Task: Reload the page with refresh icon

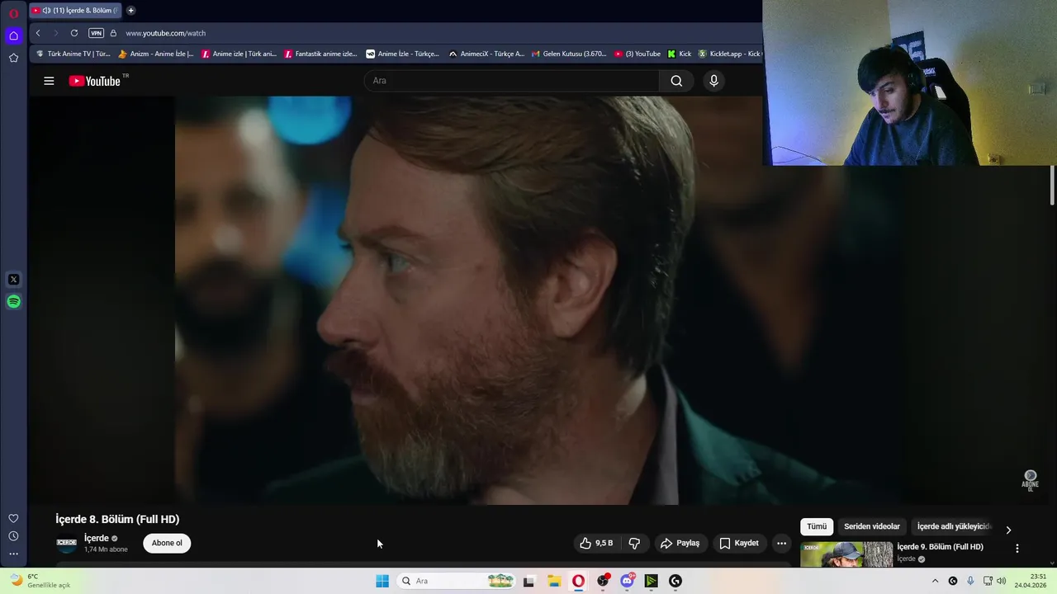Action: point(74,33)
